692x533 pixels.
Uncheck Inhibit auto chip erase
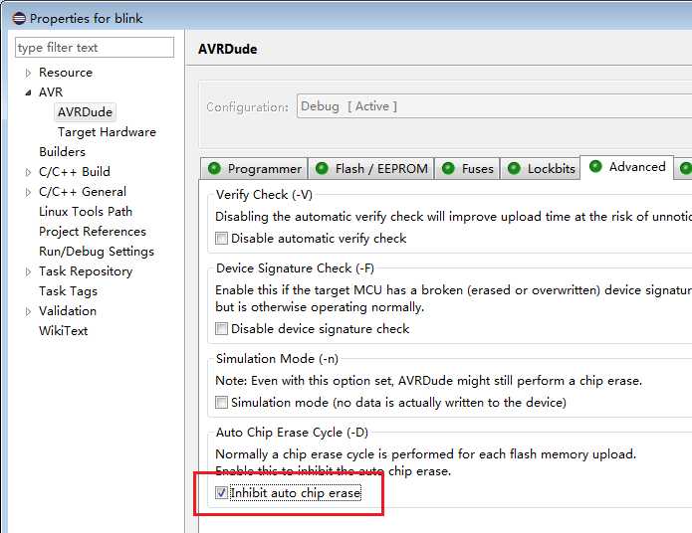pos(222,492)
